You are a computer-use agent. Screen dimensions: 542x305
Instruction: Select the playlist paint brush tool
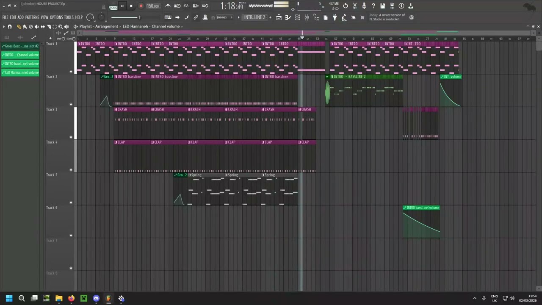[25, 27]
